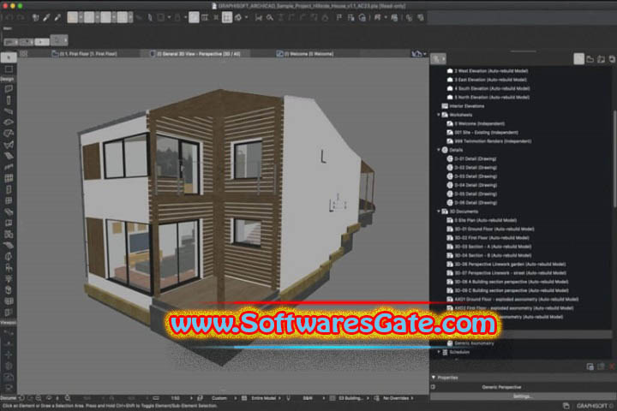Collapse the 3D Documents tree folder

439,211
